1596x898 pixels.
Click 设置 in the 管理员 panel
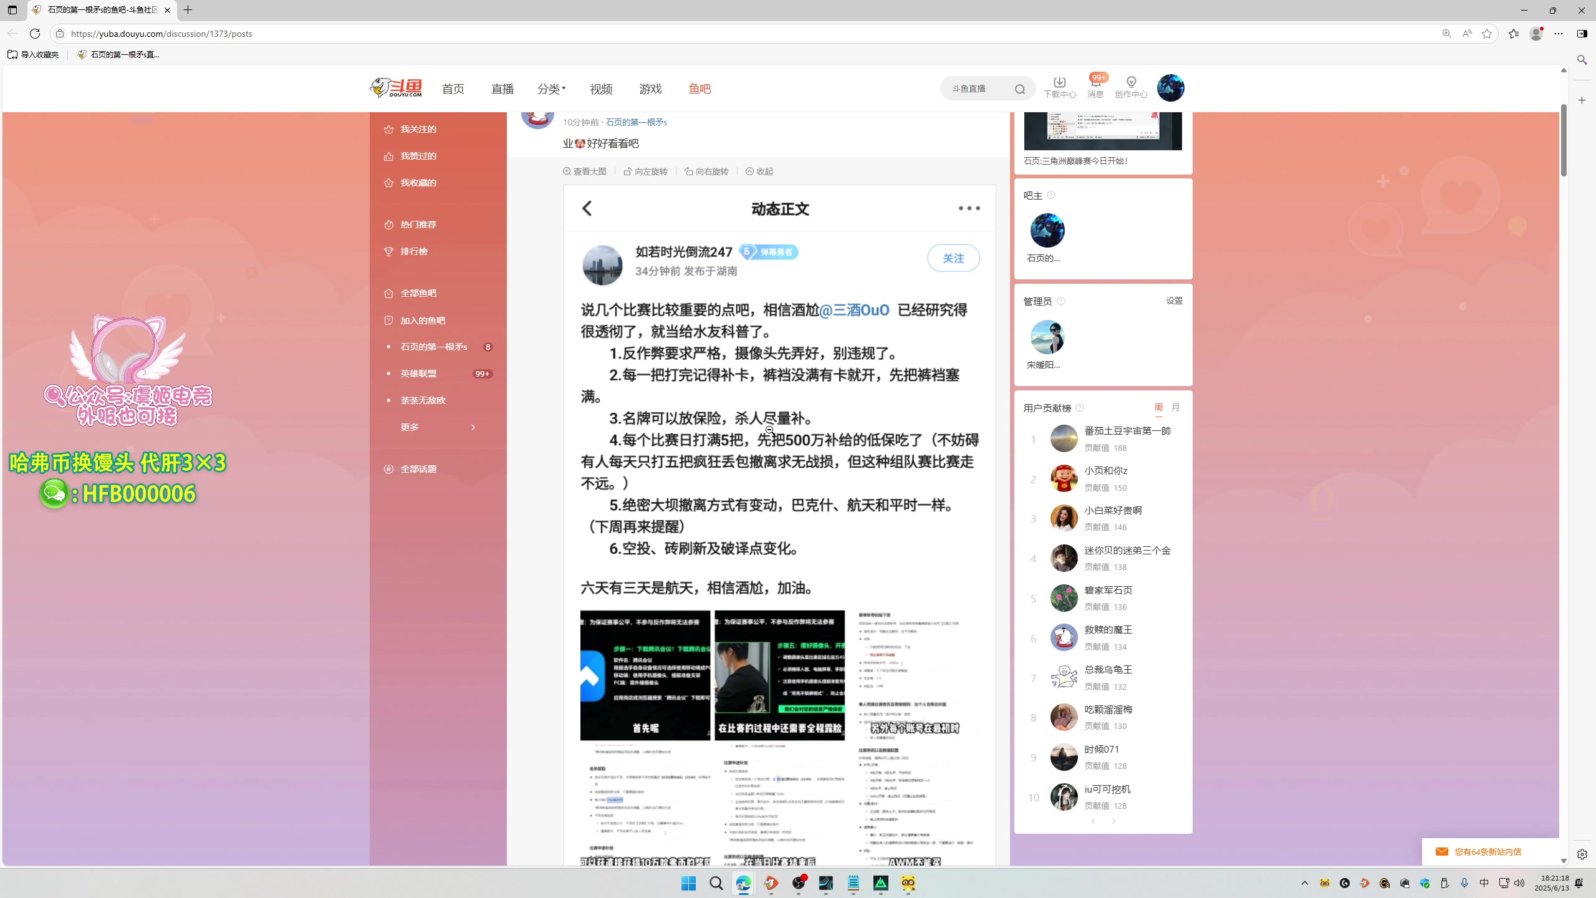click(x=1174, y=301)
